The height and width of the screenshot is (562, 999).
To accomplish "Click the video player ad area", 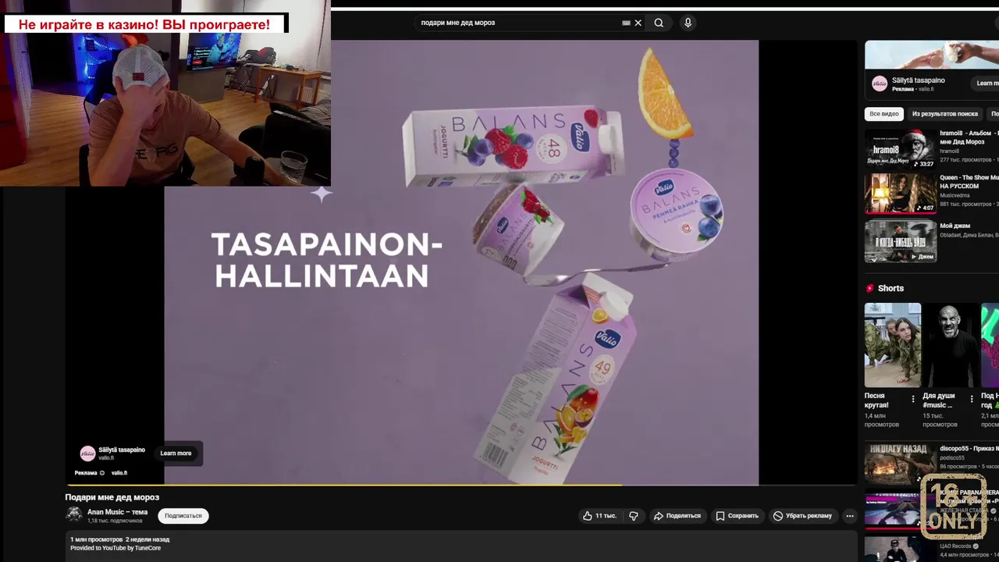I will click(461, 262).
